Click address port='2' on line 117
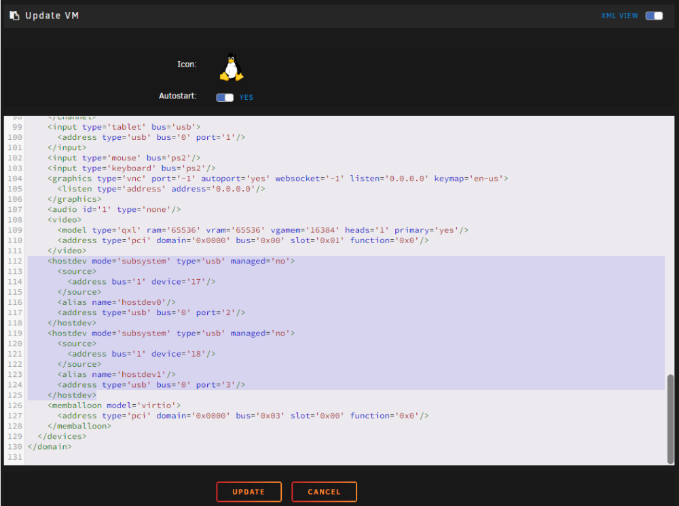Image resolution: width=679 pixels, height=506 pixels. coord(151,312)
